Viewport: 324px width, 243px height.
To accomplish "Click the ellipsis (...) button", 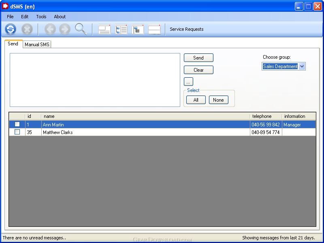I will click(188, 82).
